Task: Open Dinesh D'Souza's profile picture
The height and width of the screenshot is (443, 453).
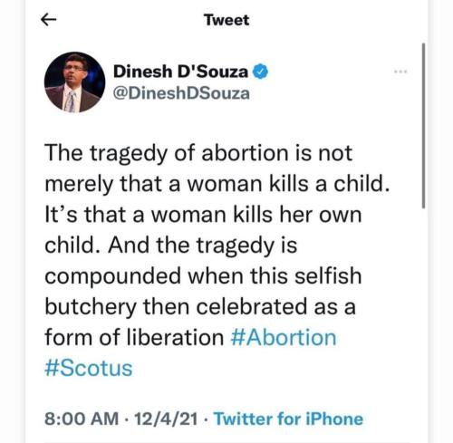Action: click(x=74, y=82)
